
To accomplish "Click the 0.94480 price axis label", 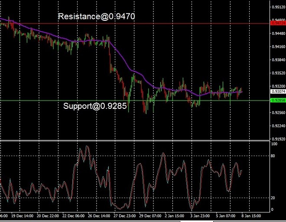I will tap(278, 33).
